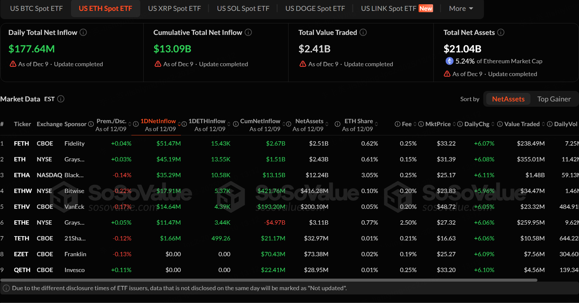Click the sort arrows next to DailyChg
The width and height of the screenshot is (579, 303).
coord(493,124)
